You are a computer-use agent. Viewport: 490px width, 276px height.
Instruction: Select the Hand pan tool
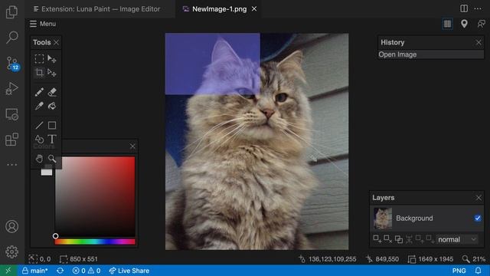(x=39, y=159)
